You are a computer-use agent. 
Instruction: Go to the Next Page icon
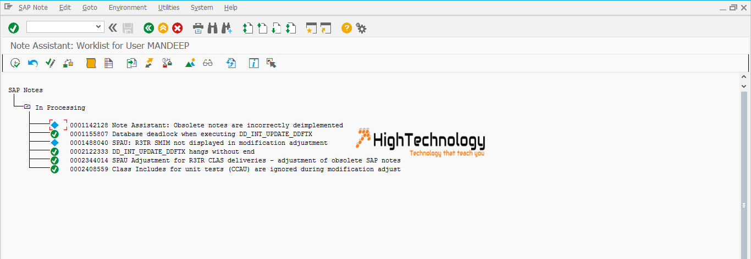pyautogui.click(x=277, y=28)
